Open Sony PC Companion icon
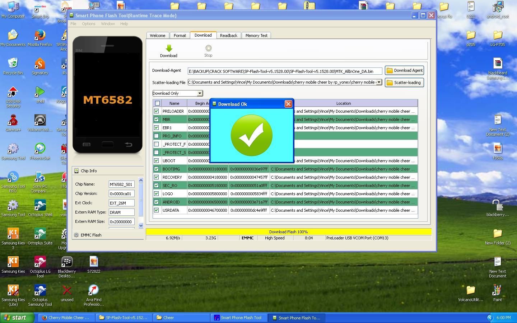Image resolution: width=517 pixels, height=323 pixels. click(40, 182)
